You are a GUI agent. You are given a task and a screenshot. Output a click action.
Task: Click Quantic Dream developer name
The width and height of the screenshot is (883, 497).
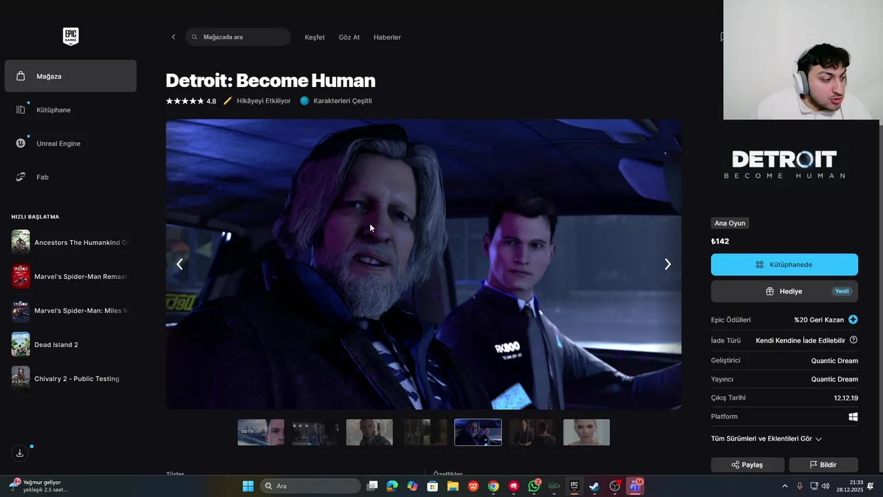pos(835,360)
